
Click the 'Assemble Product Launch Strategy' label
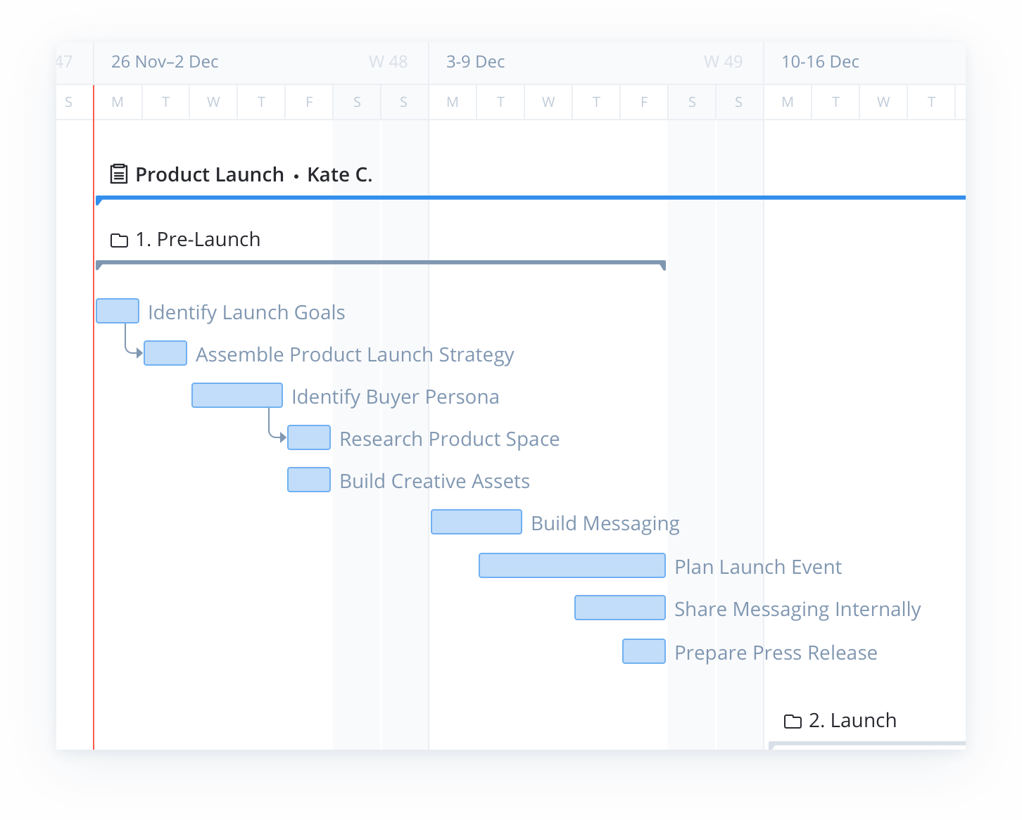[x=355, y=354]
